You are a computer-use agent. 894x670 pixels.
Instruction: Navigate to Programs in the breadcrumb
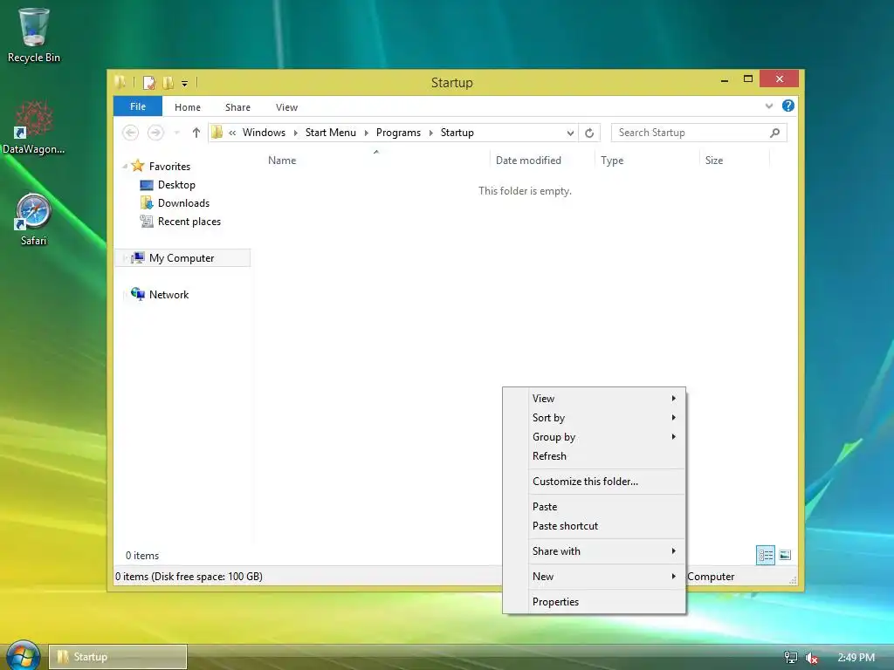[x=398, y=133]
